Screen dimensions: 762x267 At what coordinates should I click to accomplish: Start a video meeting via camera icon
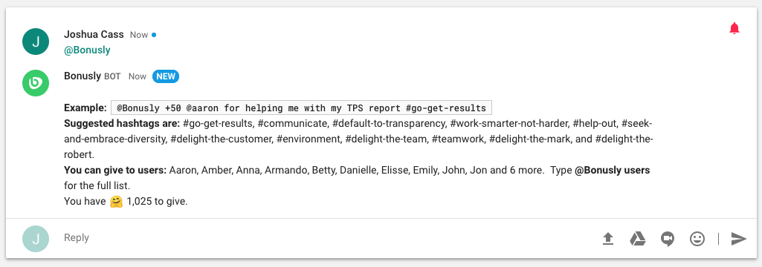tap(668, 239)
